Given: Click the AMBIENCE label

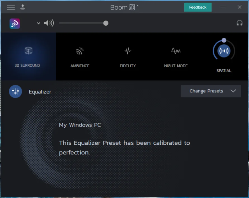Looking at the screenshot, I should coord(80,66).
